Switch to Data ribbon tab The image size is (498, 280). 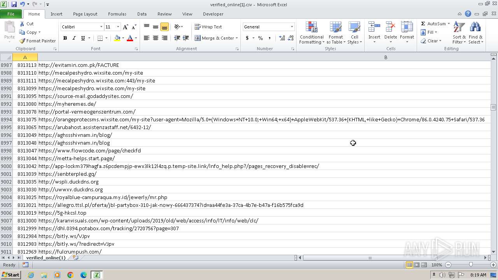tap(142, 14)
